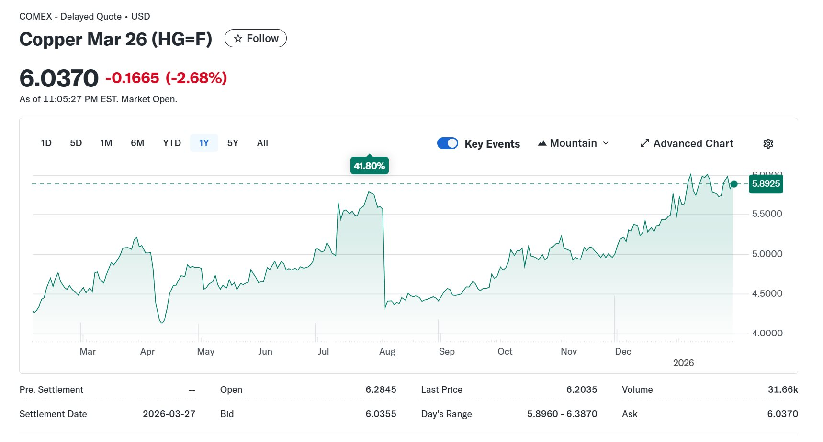Open chart settings gear icon
Screen dimensions: 823x442
click(x=768, y=144)
